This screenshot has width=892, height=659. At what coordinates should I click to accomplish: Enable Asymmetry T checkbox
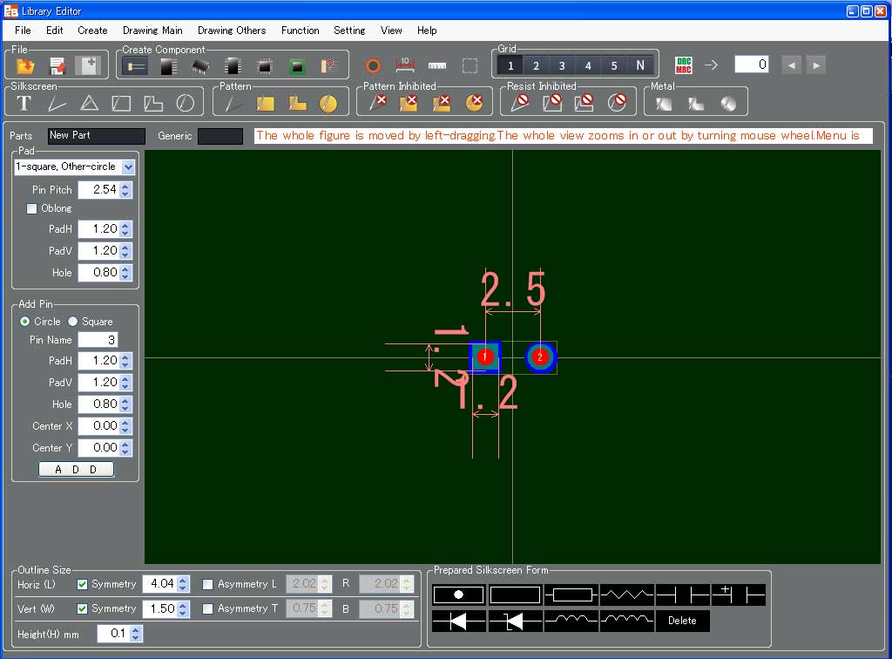point(207,609)
